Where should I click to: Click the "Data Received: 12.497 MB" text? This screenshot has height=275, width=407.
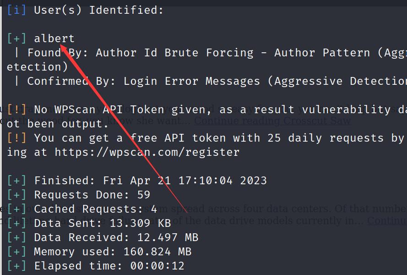pyautogui.click(x=116, y=237)
